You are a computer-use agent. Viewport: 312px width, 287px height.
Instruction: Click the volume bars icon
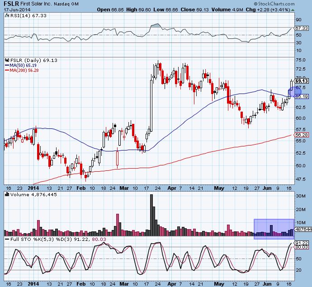click(7, 194)
